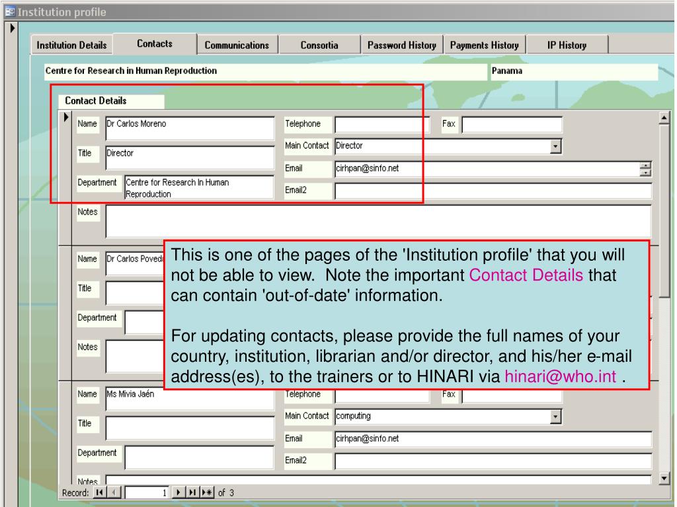Open the IP History tab
The height and width of the screenshot is (507, 677).
coord(567,46)
